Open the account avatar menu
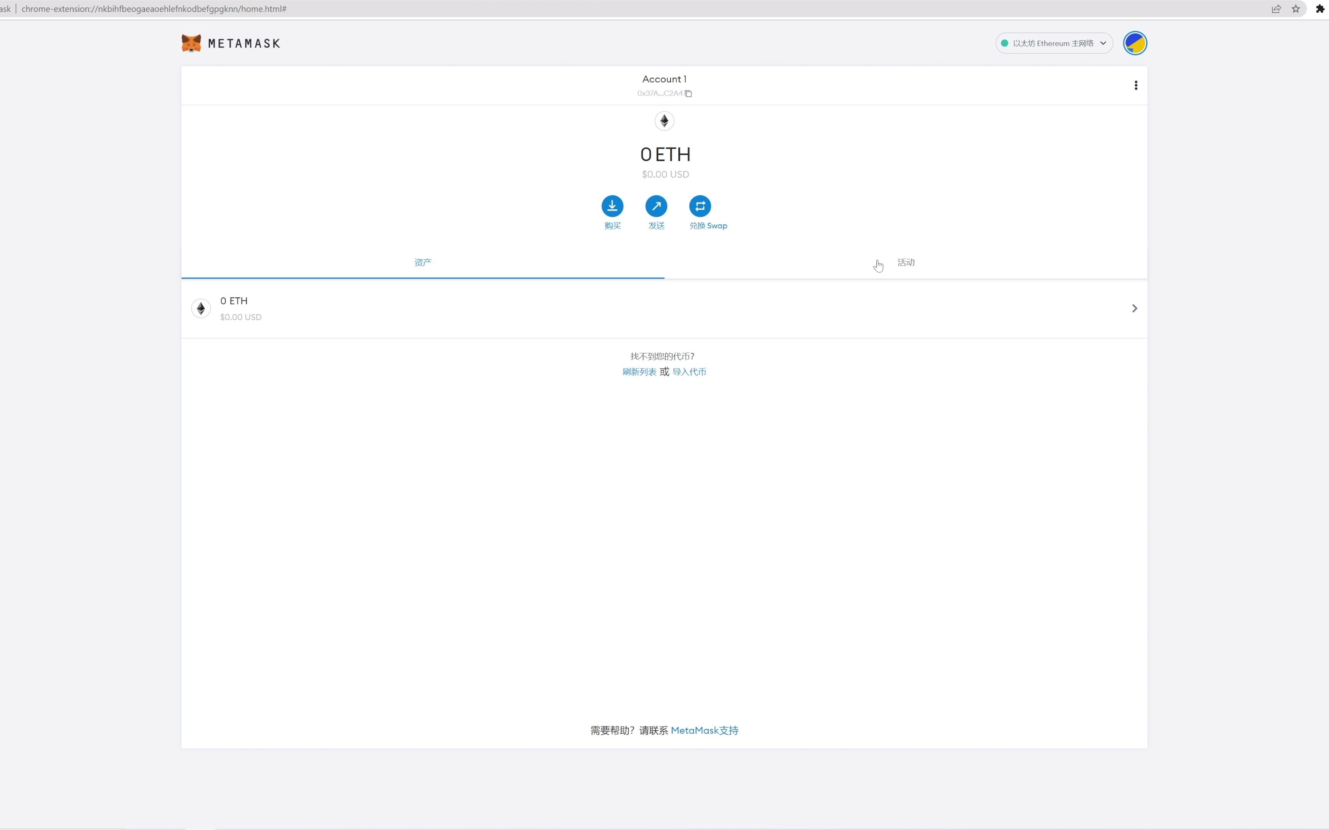 pyautogui.click(x=1134, y=43)
